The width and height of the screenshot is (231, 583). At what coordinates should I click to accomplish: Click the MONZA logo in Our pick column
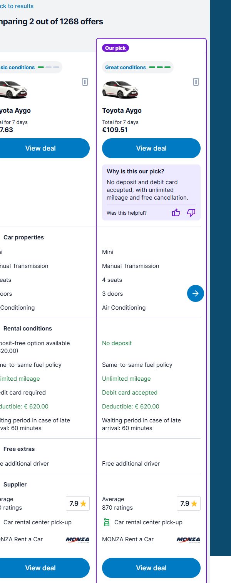[x=188, y=539]
